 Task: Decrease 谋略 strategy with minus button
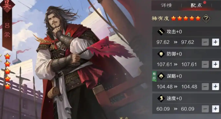[x=205, y=87]
